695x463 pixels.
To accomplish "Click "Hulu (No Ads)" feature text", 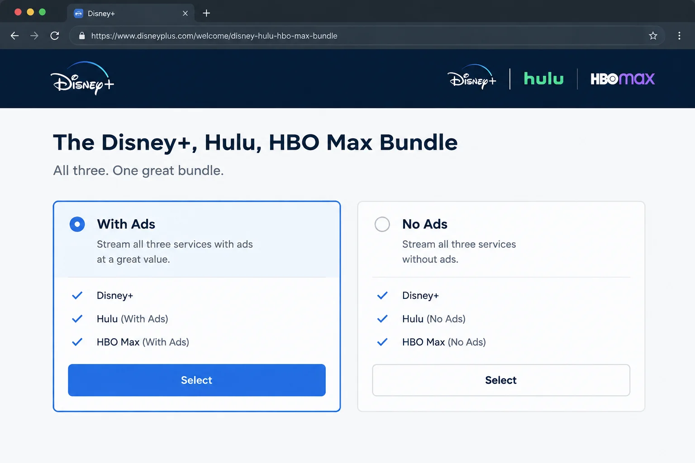I will [x=434, y=319].
